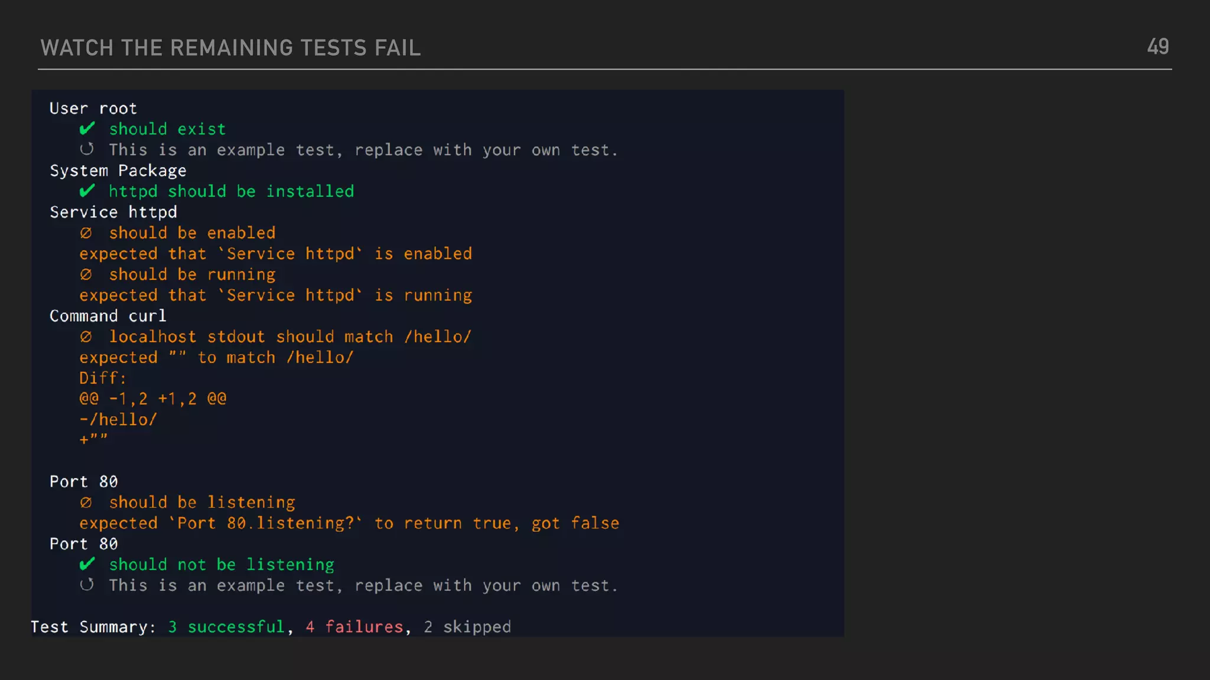The width and height of the screenshot is (1210, 680).
Task: Select the "User root" heading
Action: 93,109
